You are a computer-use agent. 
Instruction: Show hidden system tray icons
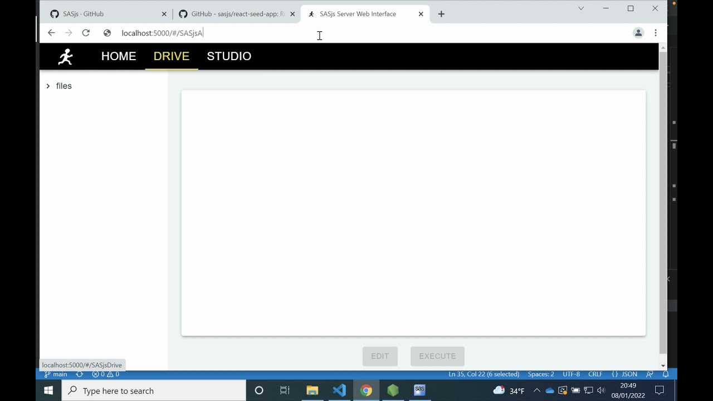(537, 390)
